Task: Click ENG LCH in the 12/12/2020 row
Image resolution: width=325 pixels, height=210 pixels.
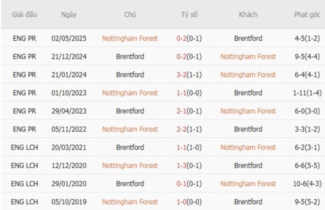Action: point(24,165)
